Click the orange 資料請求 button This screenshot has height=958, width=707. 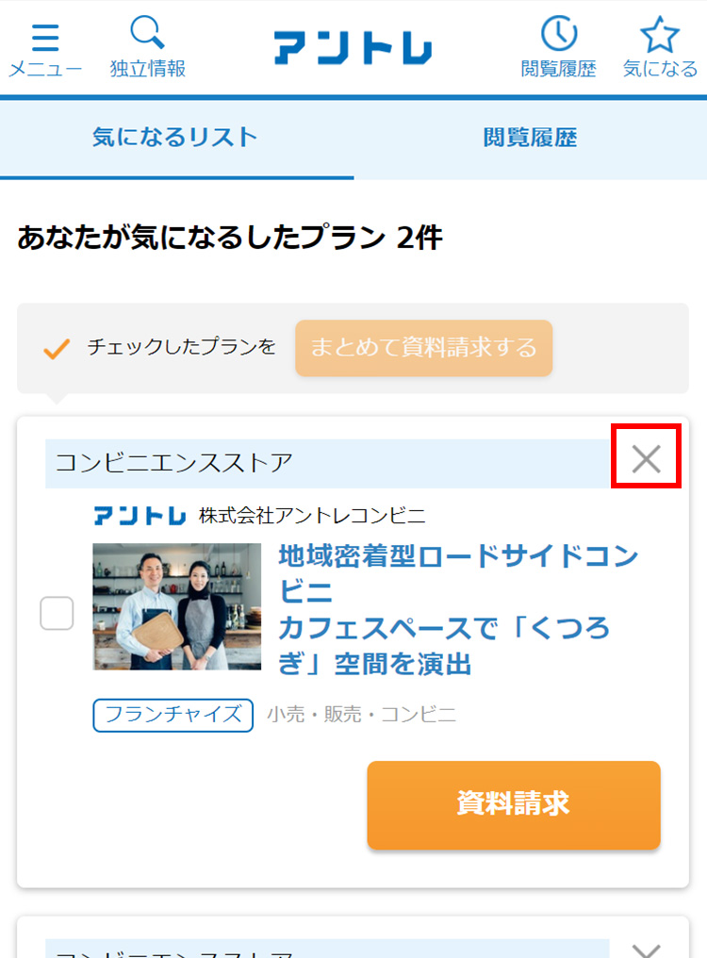[x=514, y=804]
